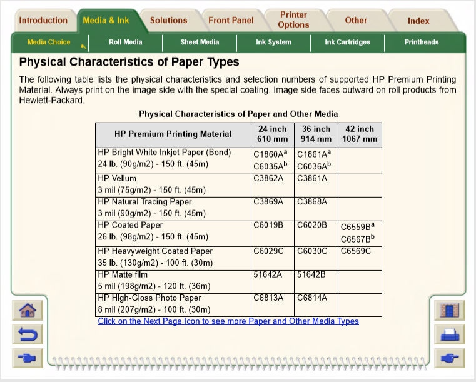The width and height of the screenshot is (476, 382).
Task: Follow the Next Page Icon paper types link
Action: [x=228, y=321]
